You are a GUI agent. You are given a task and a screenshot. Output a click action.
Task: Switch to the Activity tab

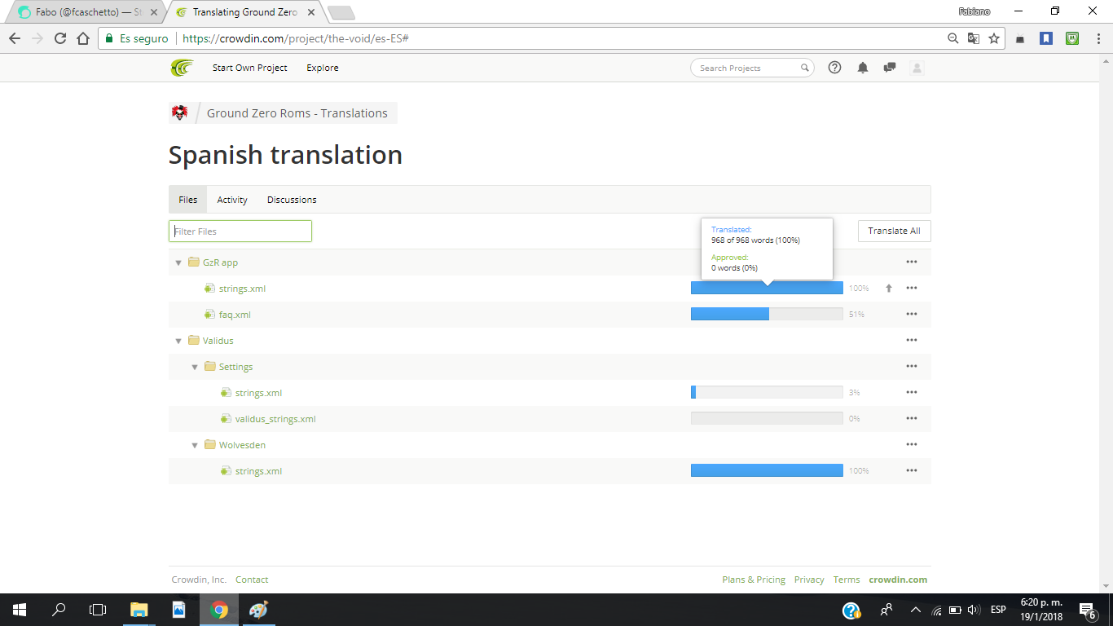[x=232, y=200]
